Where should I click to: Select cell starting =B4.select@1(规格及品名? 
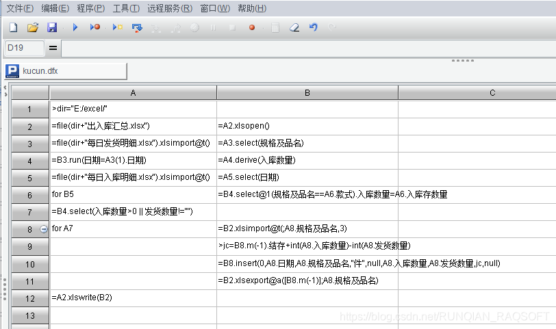pyautogui.click(x=307, y=194)
